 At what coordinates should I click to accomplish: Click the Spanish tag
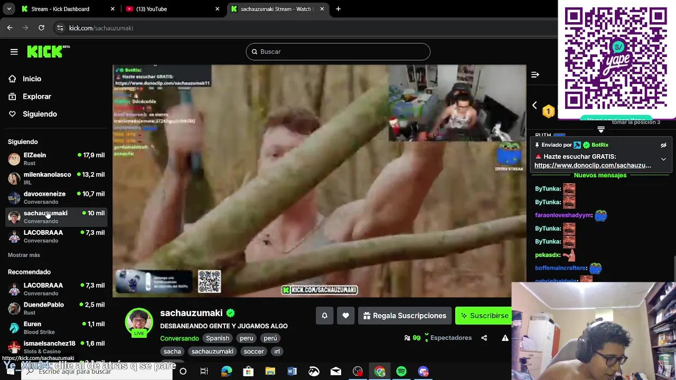[218, 338]
